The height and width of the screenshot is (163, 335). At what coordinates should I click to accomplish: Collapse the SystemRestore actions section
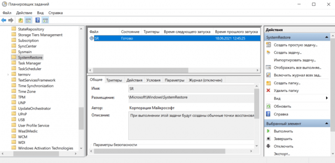[327, 37]
